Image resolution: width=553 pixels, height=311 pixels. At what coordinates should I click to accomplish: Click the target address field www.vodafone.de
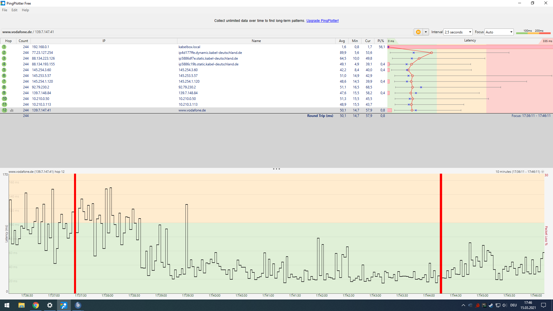[x=17, y=32]
